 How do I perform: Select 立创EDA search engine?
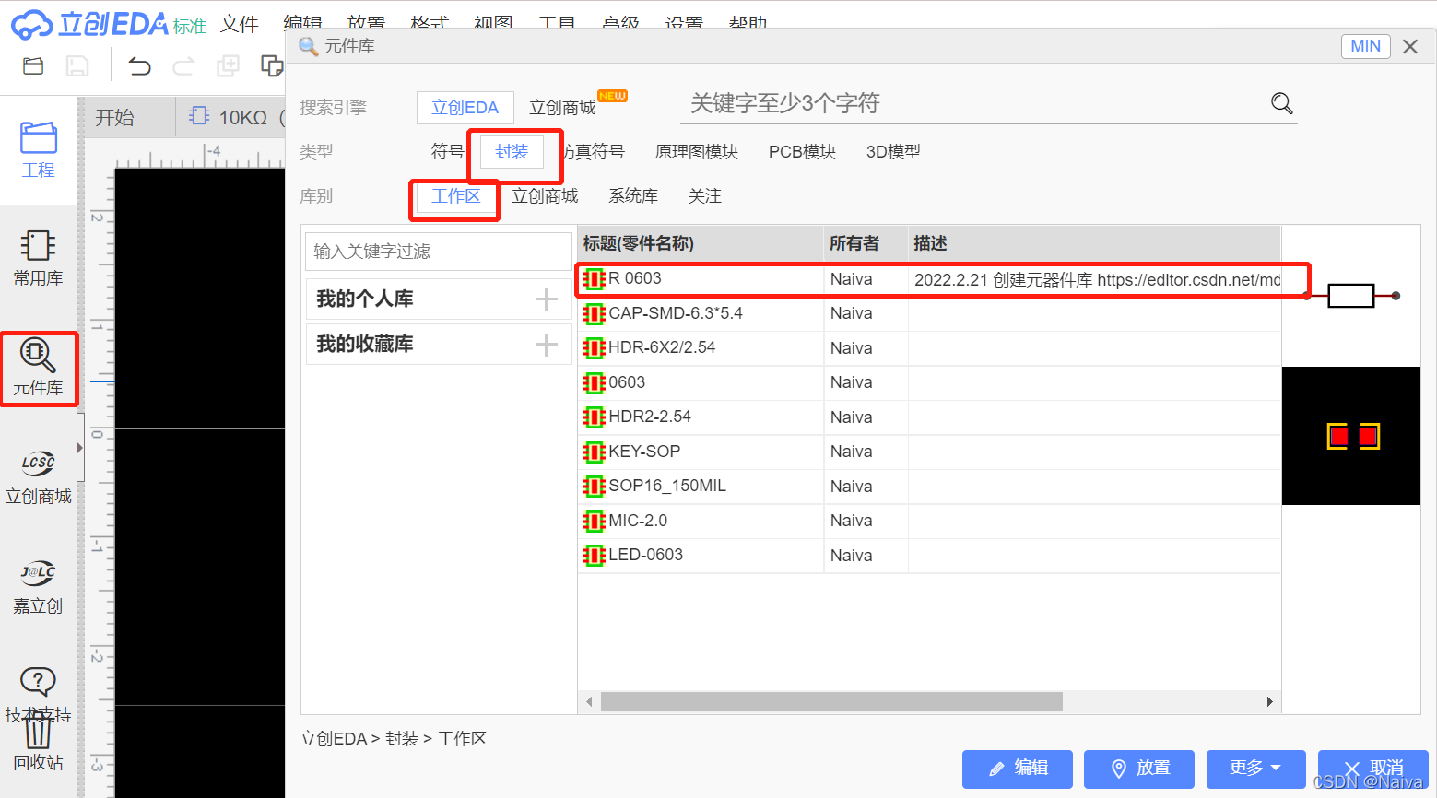[465, 108]
